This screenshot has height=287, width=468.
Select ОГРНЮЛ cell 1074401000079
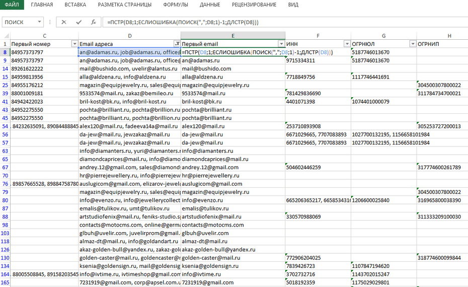click(x=383, y=102)
